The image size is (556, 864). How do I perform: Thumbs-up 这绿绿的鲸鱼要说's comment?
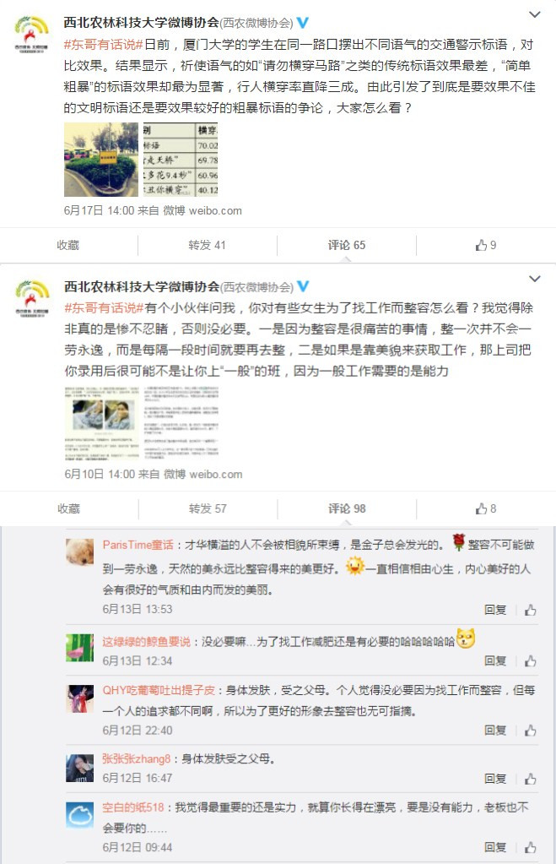(530, 660)
